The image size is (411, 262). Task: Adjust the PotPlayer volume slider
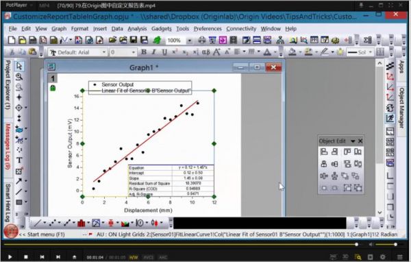tap(386, 244)
